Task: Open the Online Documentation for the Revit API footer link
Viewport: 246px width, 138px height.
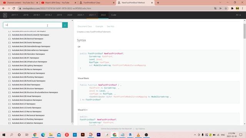Action: [116, 129]
